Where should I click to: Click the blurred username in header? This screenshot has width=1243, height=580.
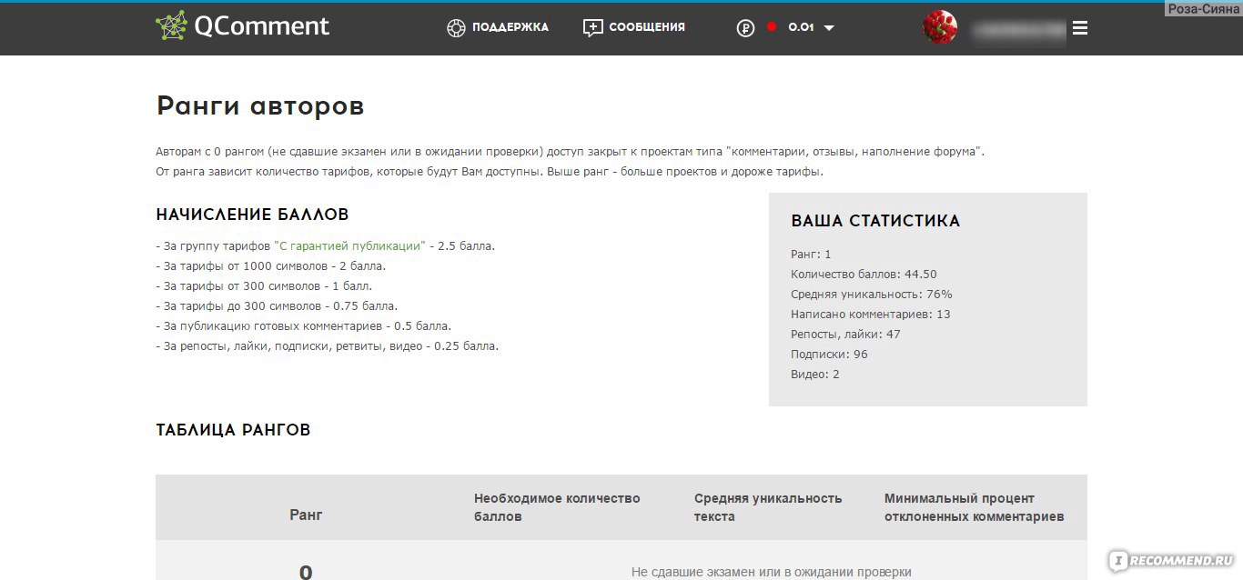[1017, 29]
